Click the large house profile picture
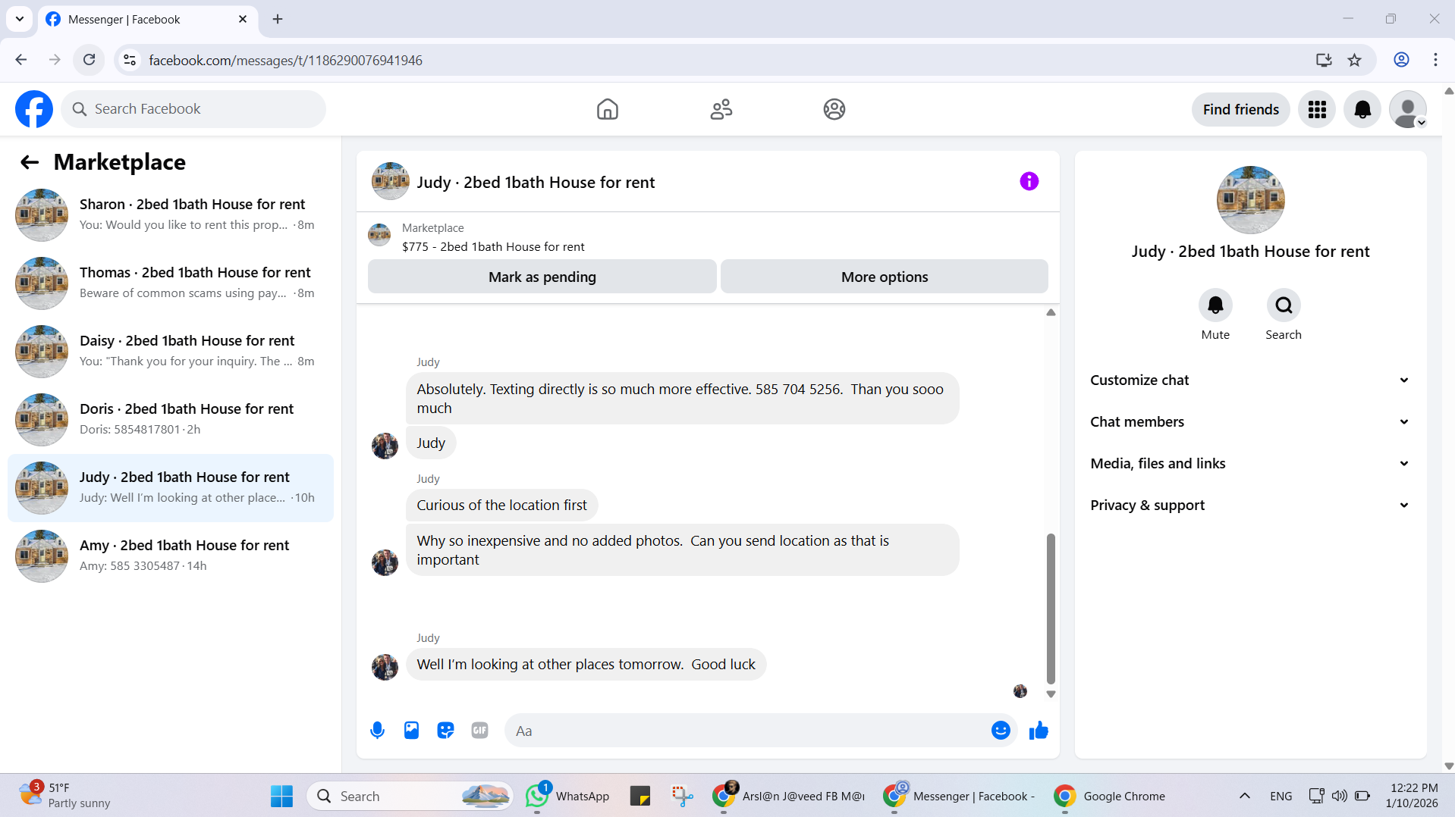Viewport: 1455px width, 817px height. coord(1250,200)
